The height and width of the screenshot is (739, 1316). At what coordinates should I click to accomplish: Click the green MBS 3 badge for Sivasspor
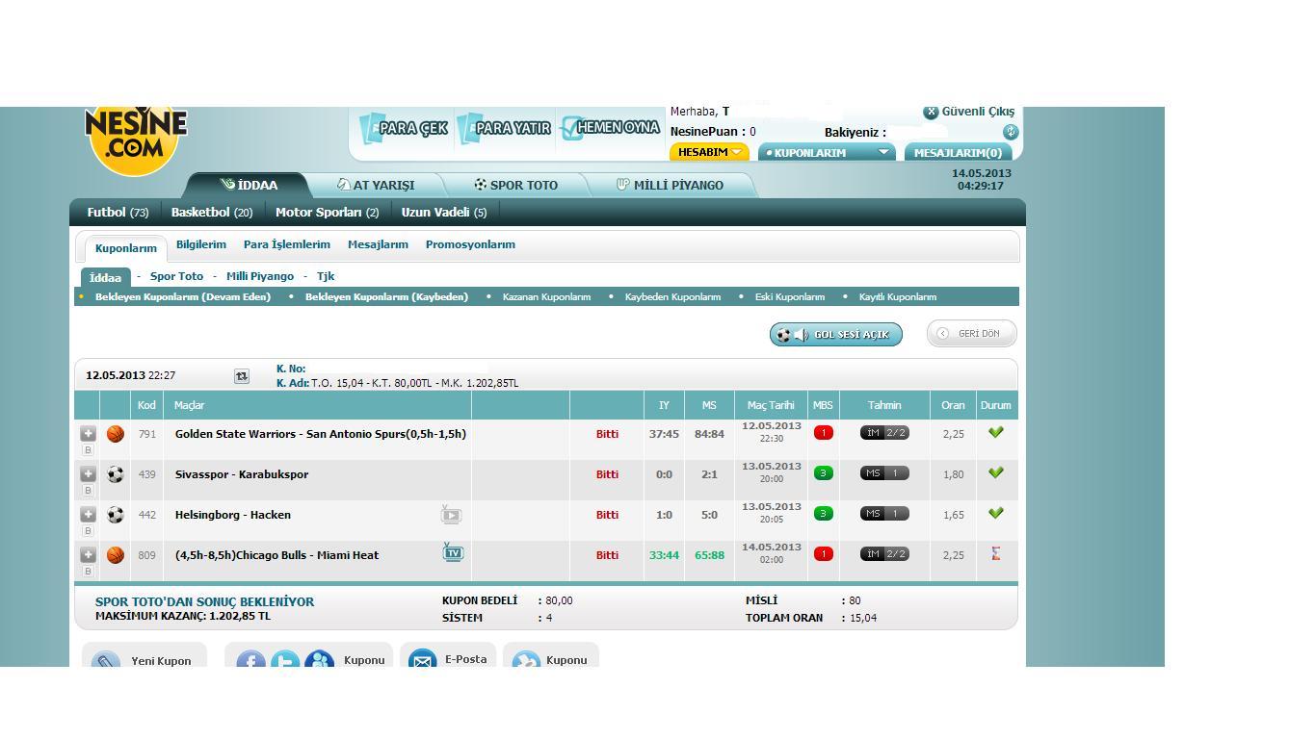[x=823, y=473]
